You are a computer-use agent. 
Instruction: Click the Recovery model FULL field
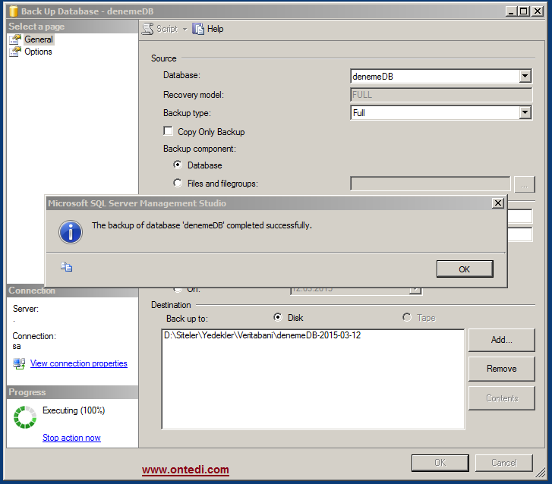point(441,95)
